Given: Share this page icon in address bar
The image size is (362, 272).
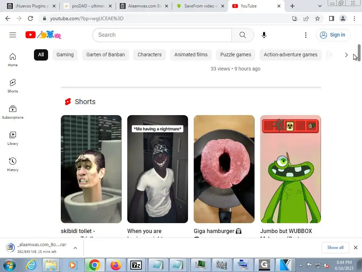Looking at the screenshot, I should coord(306,18).
